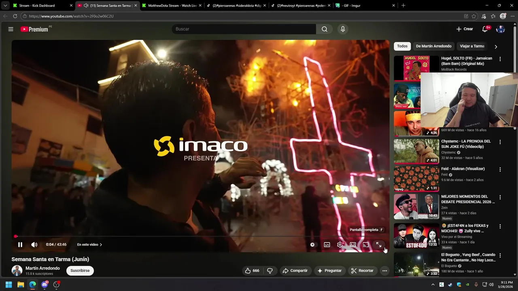Open Steam tray icon
The height and width of the screenshot is (291, 518).
point(450,285)
